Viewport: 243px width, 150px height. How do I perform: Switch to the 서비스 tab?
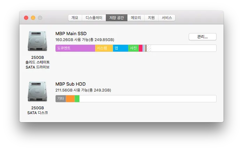point(167,18)
